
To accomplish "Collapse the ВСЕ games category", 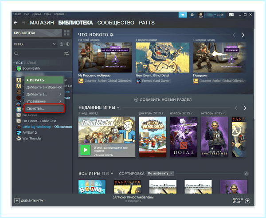I will tap(14, 63).
